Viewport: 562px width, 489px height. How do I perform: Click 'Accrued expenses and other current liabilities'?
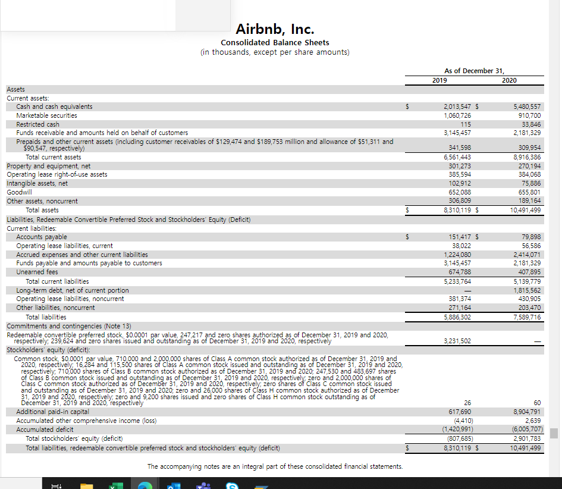point(82,255)
